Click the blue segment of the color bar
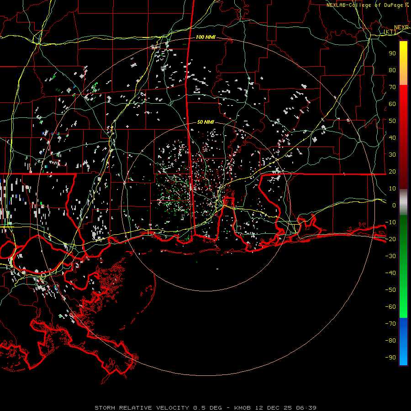The image size is (411, 411). 403,342
